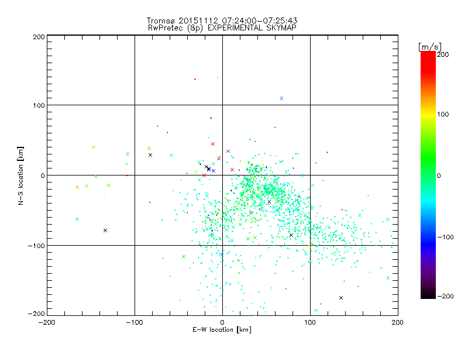468x351 pixels.
Task: Click the -100 label on the color bar
Action: coord(445,237)
